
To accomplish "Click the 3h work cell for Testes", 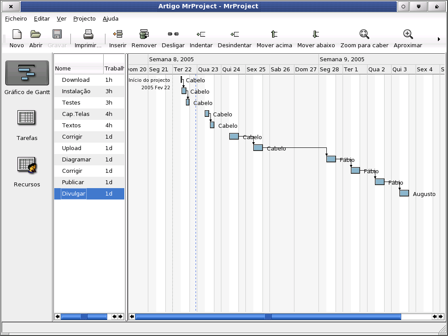I will click(109, 102).
